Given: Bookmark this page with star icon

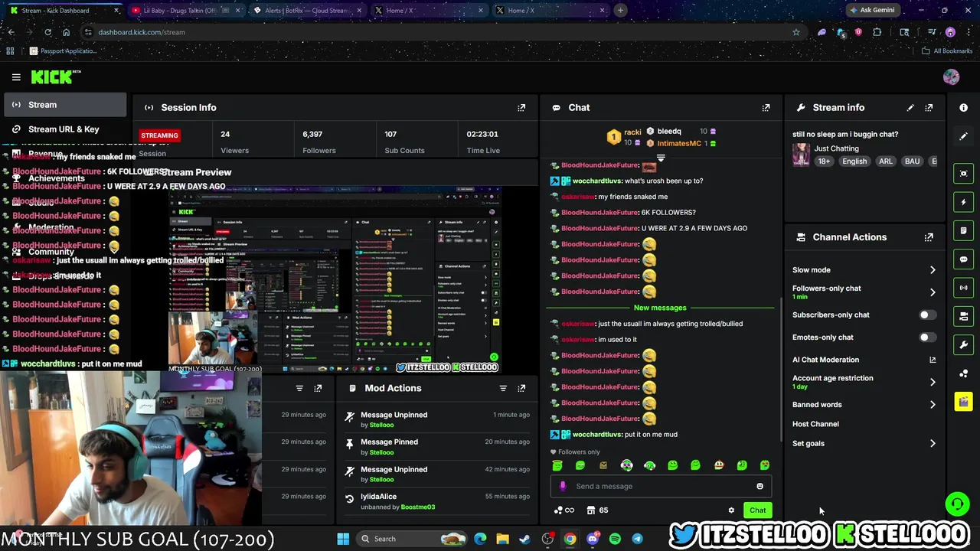Looking at the screenshot, I should [796, 32].
